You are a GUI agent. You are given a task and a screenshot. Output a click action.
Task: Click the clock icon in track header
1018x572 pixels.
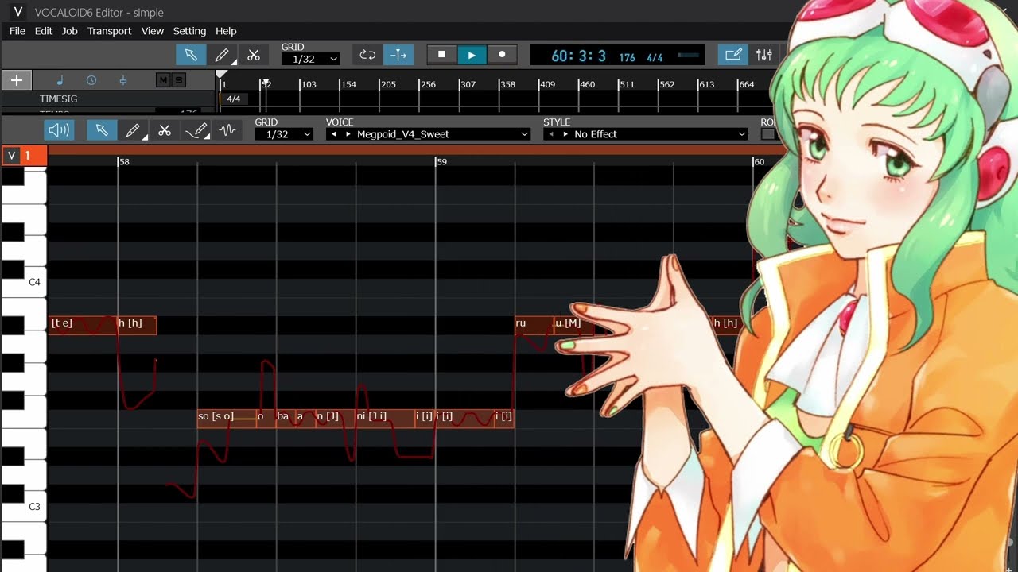click(91, 80)
